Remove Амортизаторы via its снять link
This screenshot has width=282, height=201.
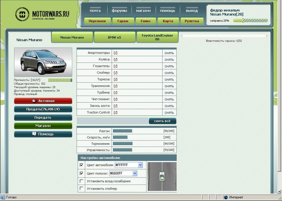click(x=169, y=53)
